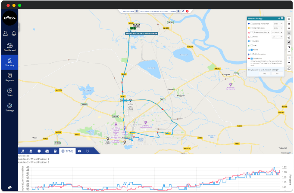Viewport: 294px width, 193px height.
Task: Click the purple Kamptee Polytechnic map marker
Action: tap(231, 85)
